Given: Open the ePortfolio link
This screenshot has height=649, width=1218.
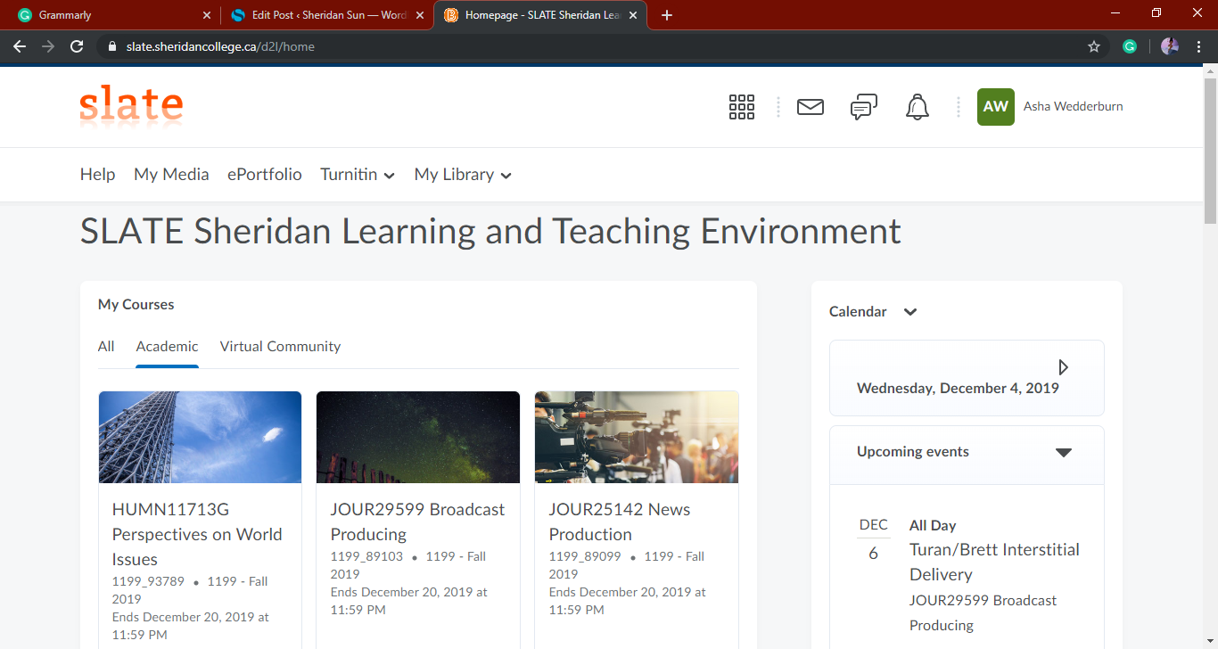Looking at the screenshot, I should 264,175.
